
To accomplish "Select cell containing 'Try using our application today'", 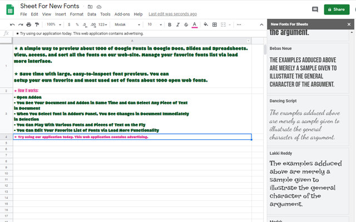I will point(132,137).
